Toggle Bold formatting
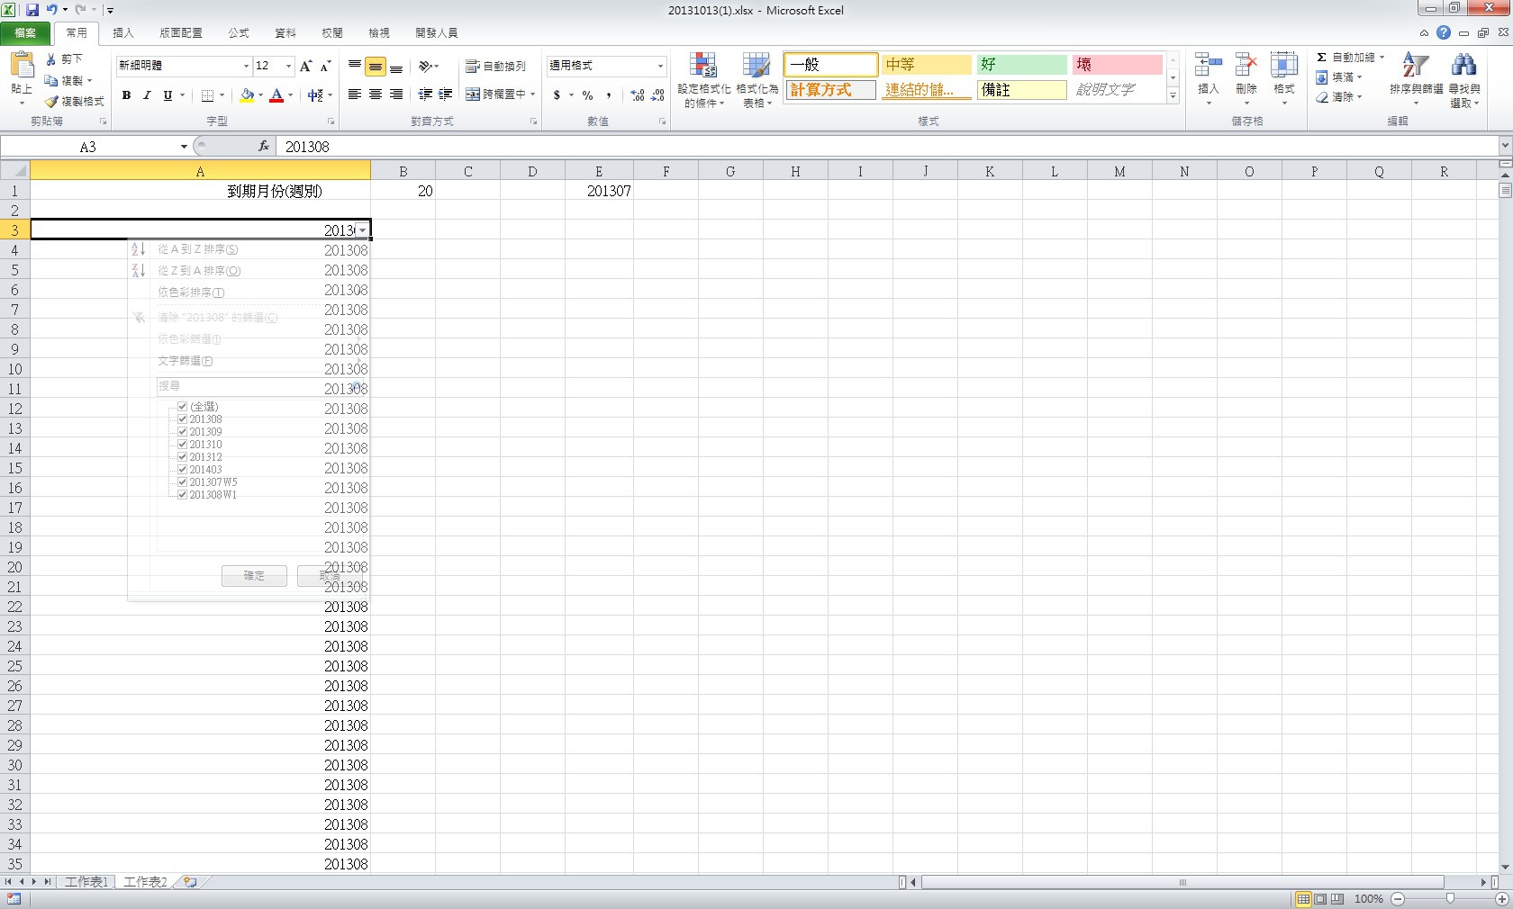 (126, 95)
